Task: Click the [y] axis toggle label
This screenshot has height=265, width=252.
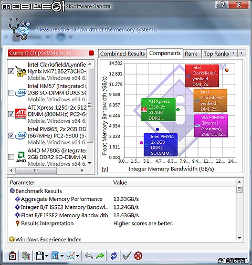Action: pyautogui.click(x=105, y=169)
